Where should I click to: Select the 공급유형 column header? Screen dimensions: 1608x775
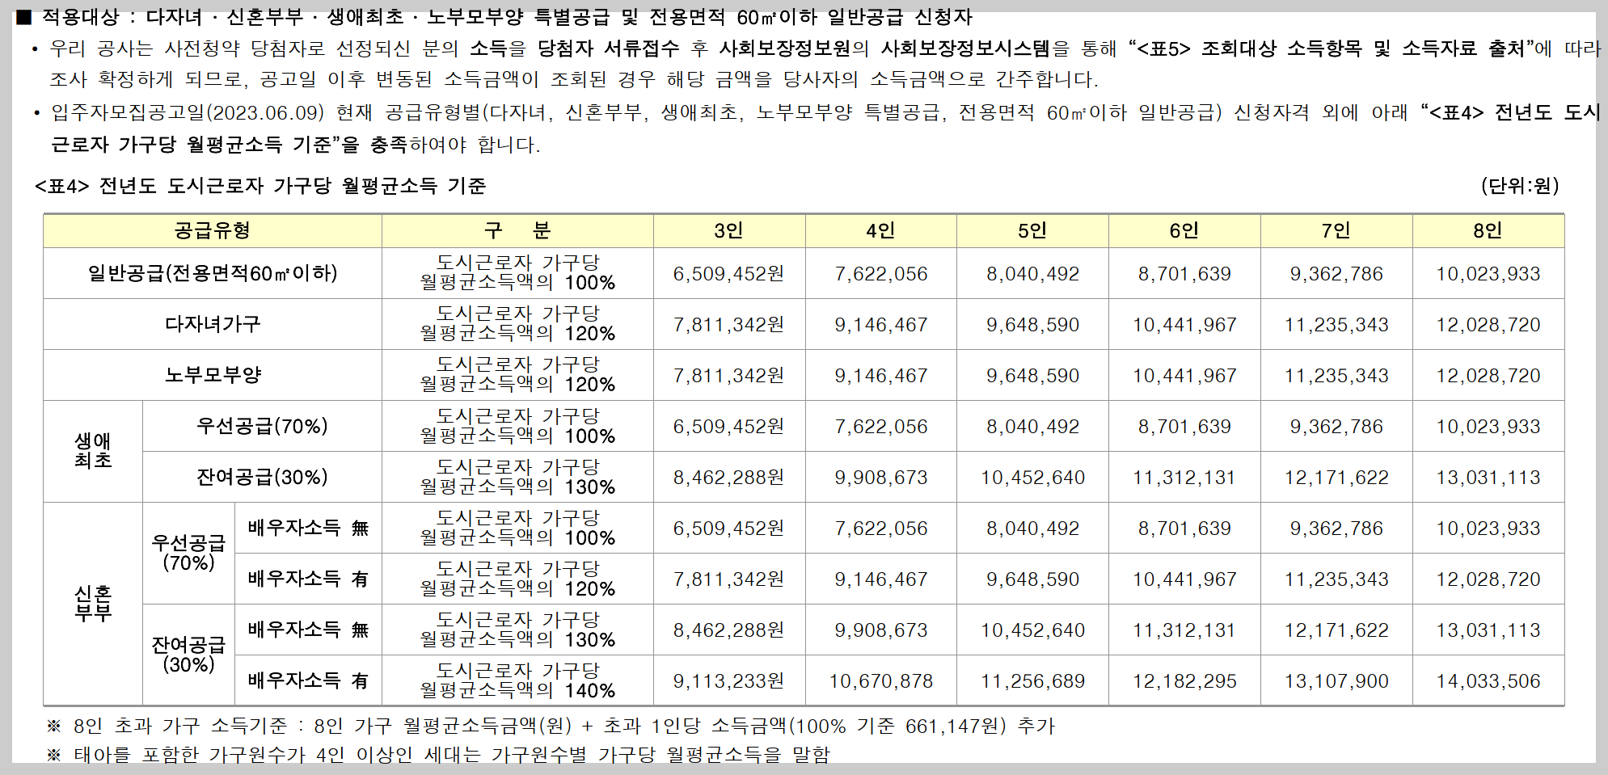point(212,230)
